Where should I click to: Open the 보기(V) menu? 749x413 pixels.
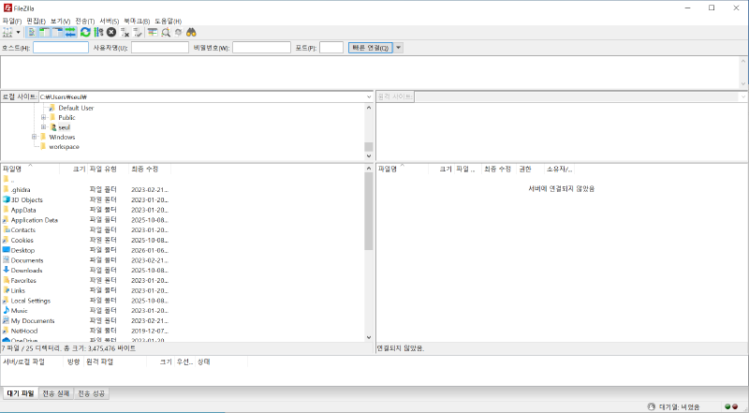[60, 21]
